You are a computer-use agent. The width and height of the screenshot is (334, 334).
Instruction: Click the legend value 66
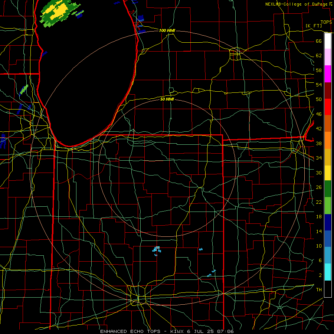[319, 41]
